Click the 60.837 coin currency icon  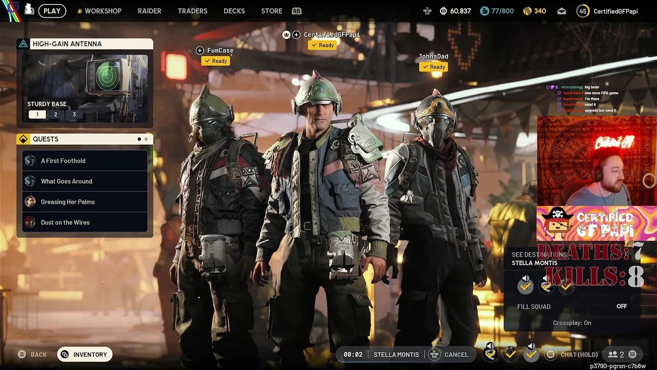point(443,11)
